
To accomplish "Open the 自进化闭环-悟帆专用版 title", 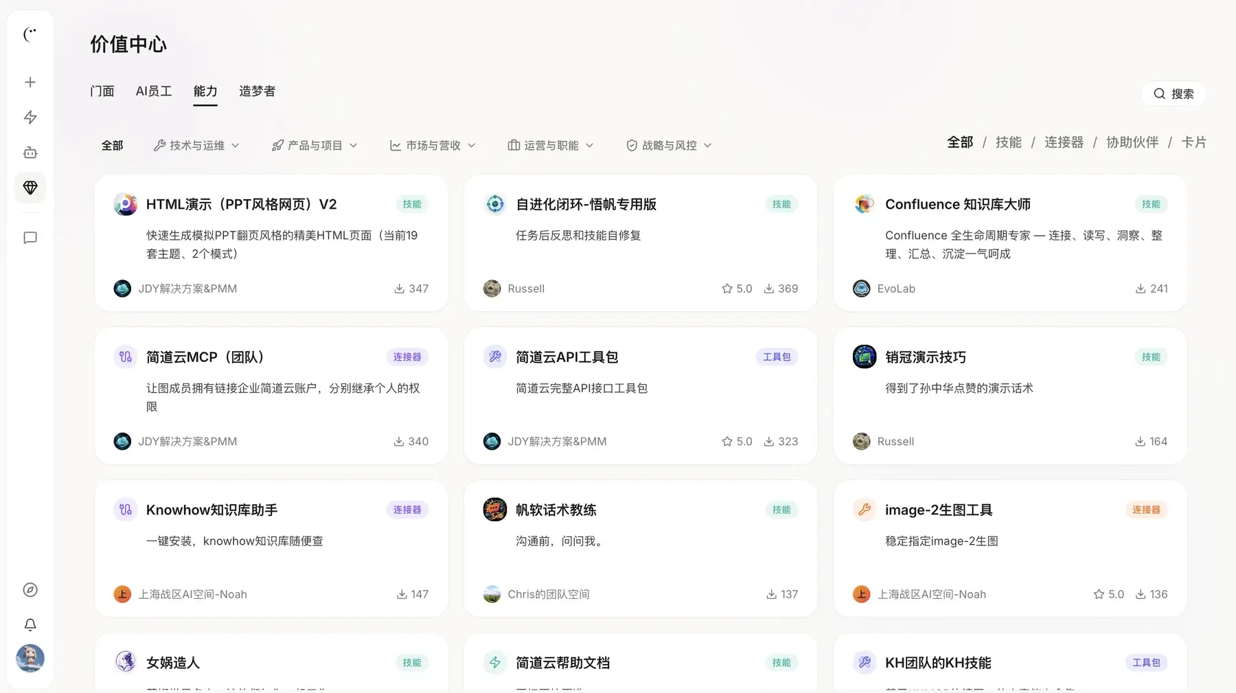I will 586,204.
